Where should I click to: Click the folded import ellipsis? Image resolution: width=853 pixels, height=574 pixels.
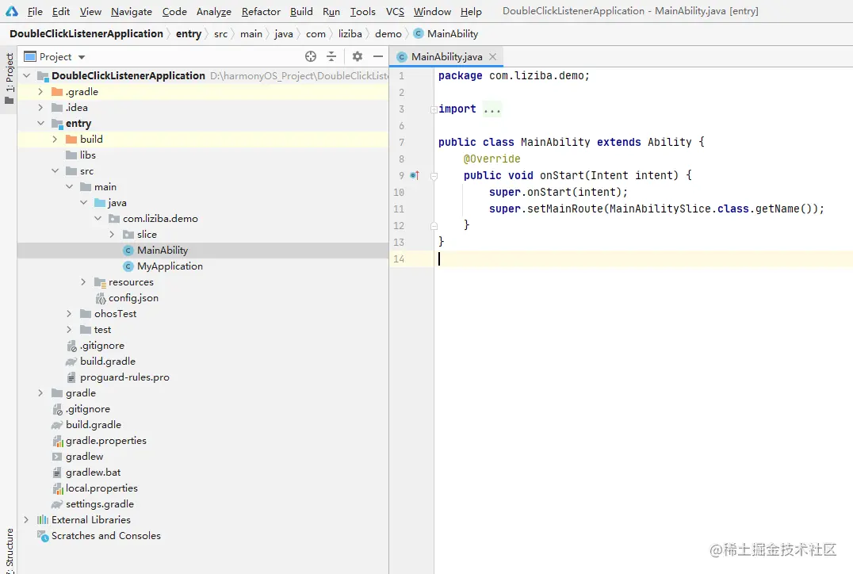492,109
